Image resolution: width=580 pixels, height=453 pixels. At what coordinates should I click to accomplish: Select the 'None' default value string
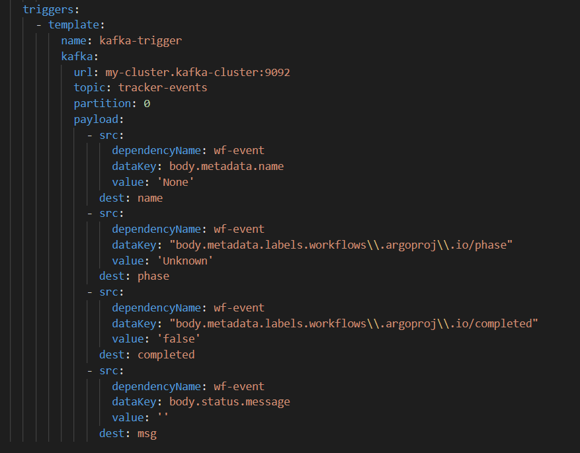pos(175,182)
